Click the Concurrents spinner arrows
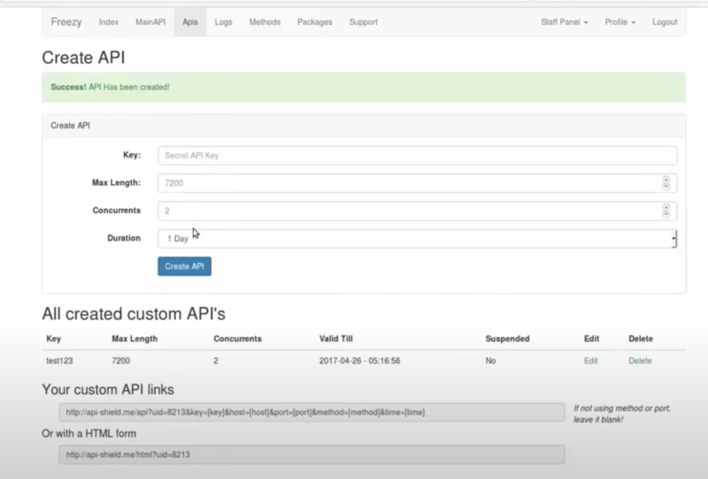Screen dimensions: 708x479 point(666,212)
